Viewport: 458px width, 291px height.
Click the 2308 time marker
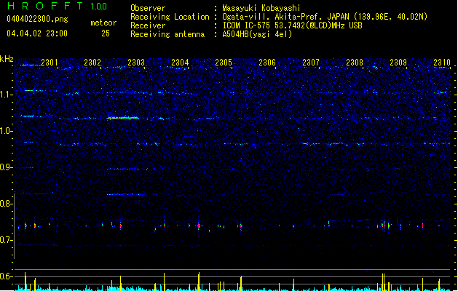click(x=355, y=63)
